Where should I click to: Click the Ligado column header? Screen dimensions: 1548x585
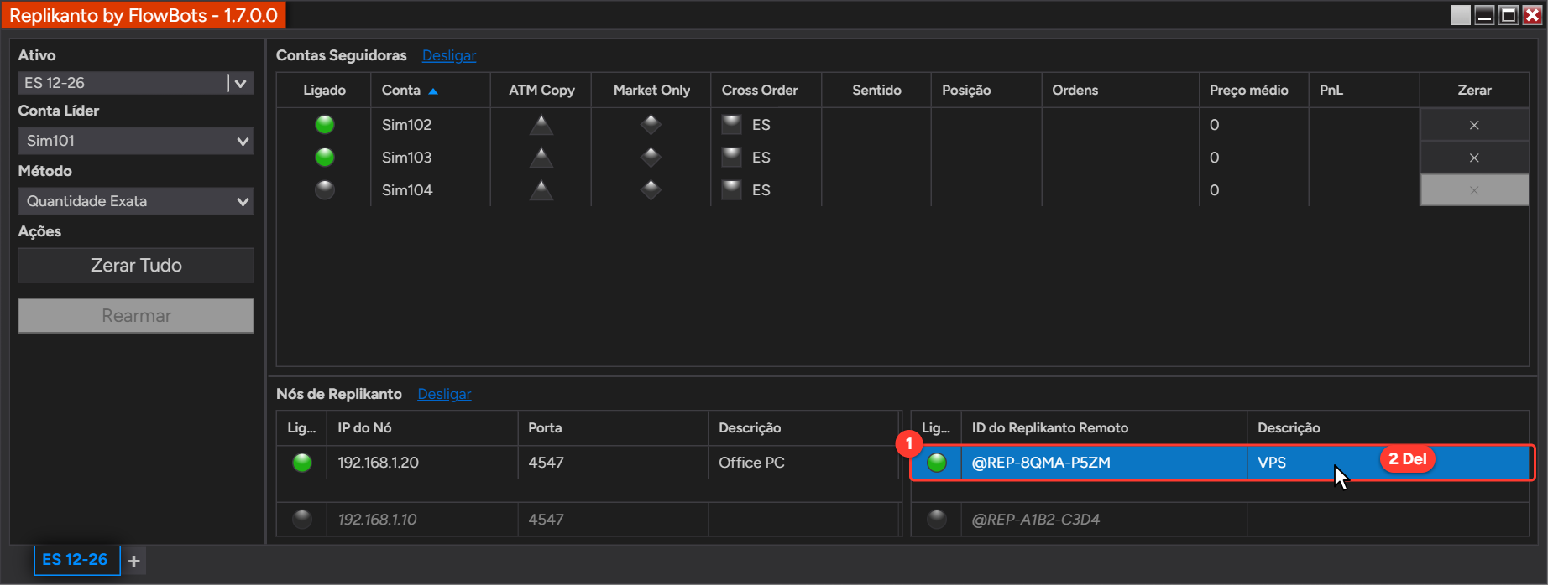[324, 90]
